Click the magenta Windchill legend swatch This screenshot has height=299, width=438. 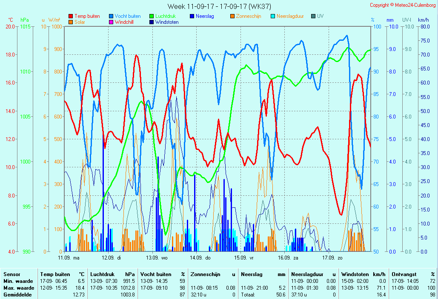point(111,23)
